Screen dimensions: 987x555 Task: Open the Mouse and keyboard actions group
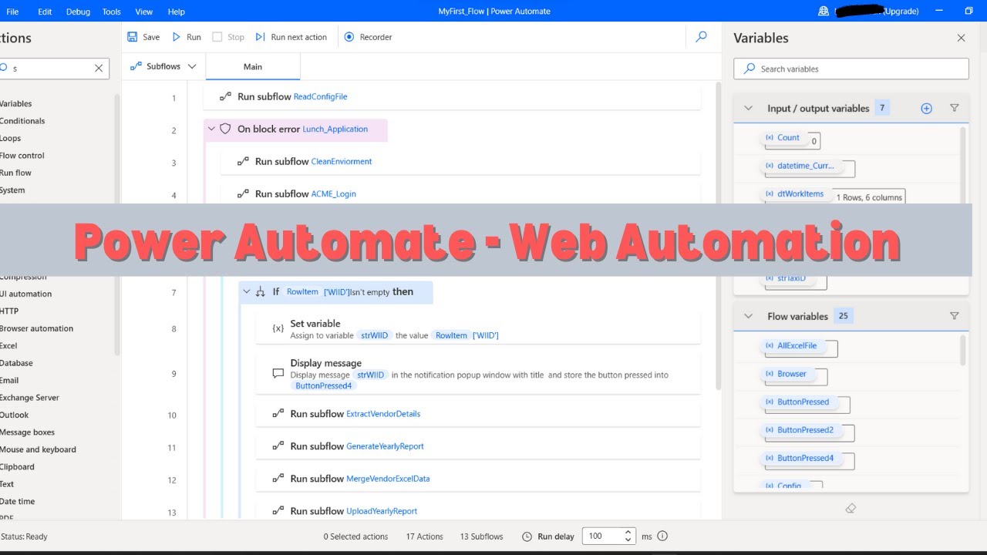[x=38, y=449]
